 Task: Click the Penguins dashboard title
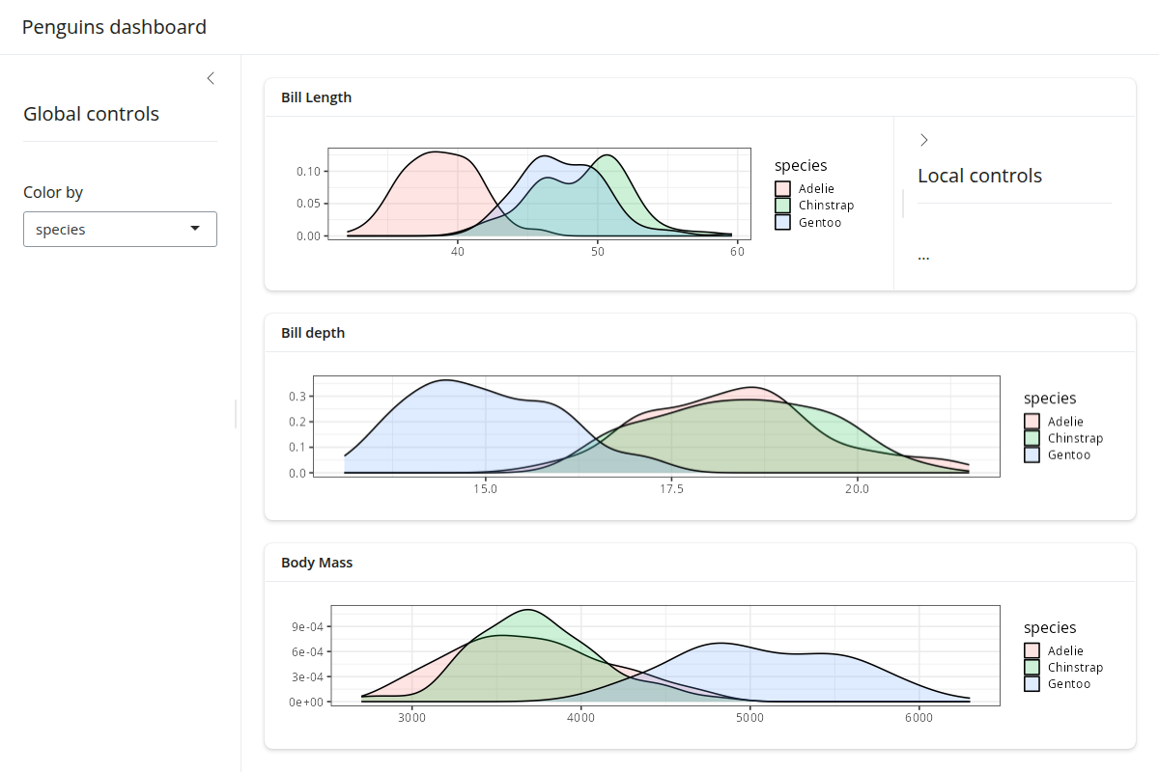click(114, 27)
